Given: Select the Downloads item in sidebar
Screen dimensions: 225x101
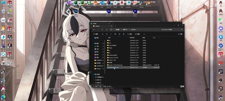Looking at the screenshot, I should (x=97, y=46).
